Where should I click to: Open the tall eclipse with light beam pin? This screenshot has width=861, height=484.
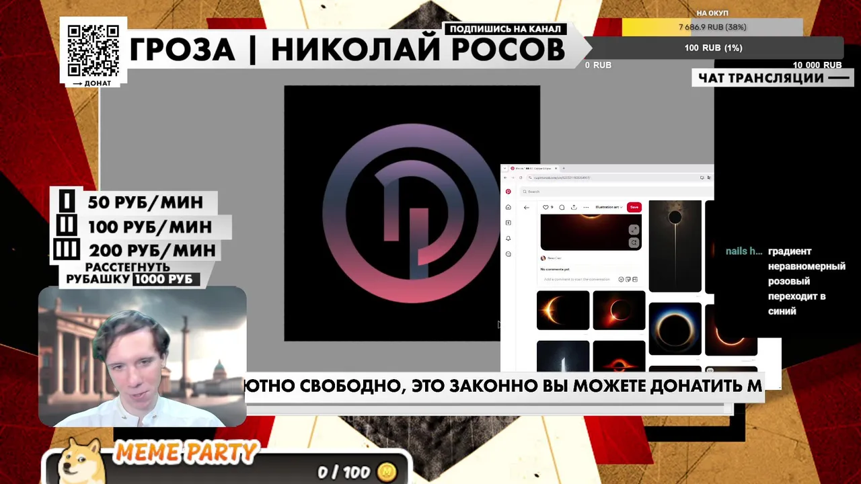click(x=675, y=245)
